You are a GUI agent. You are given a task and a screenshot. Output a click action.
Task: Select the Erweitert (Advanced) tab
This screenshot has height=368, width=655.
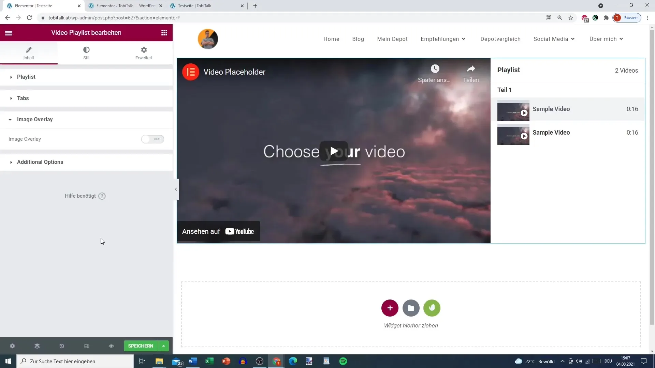[x=144, y=52]
